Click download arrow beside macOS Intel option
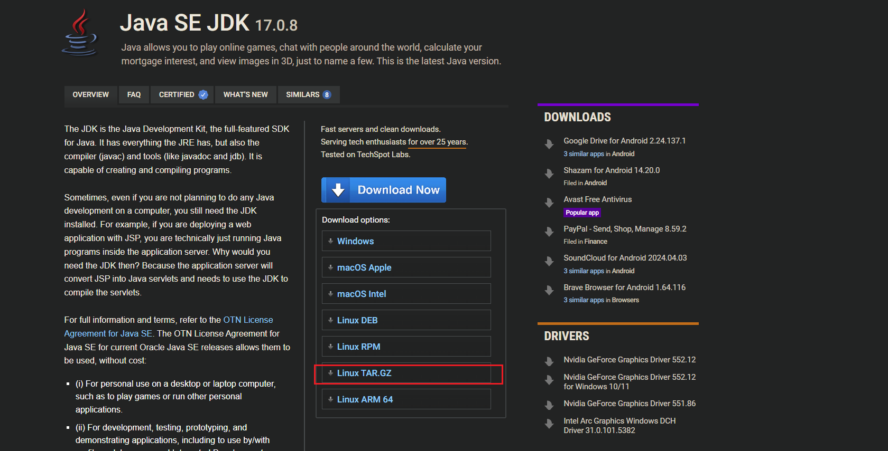 (330, 294)
